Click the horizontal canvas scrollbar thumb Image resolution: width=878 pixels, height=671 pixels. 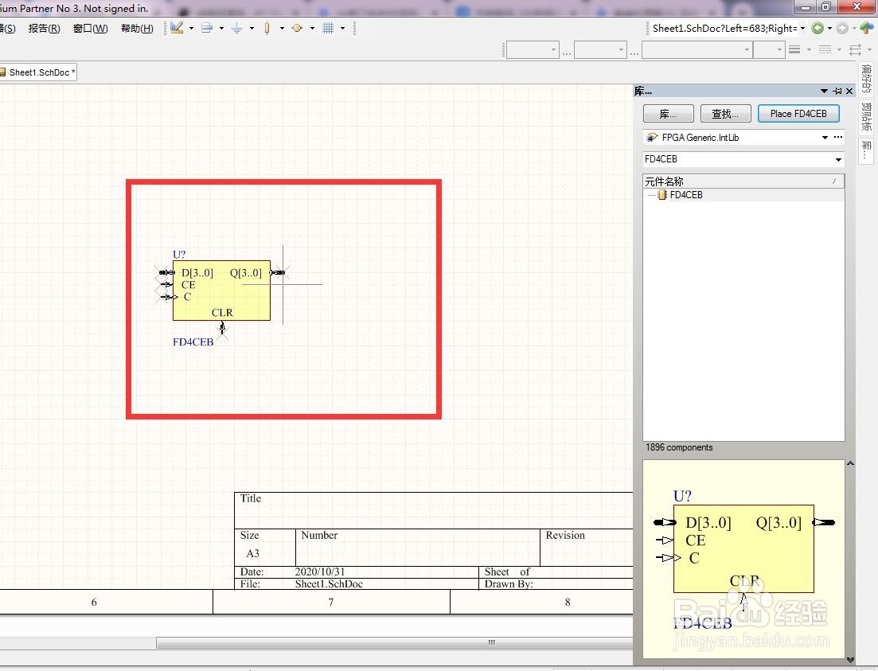tap(395, 642)
